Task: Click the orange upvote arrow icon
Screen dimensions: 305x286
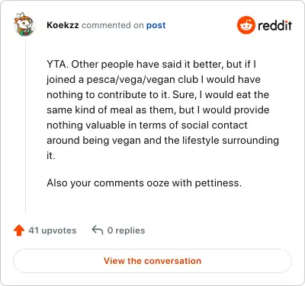Action: pos(19,230)
